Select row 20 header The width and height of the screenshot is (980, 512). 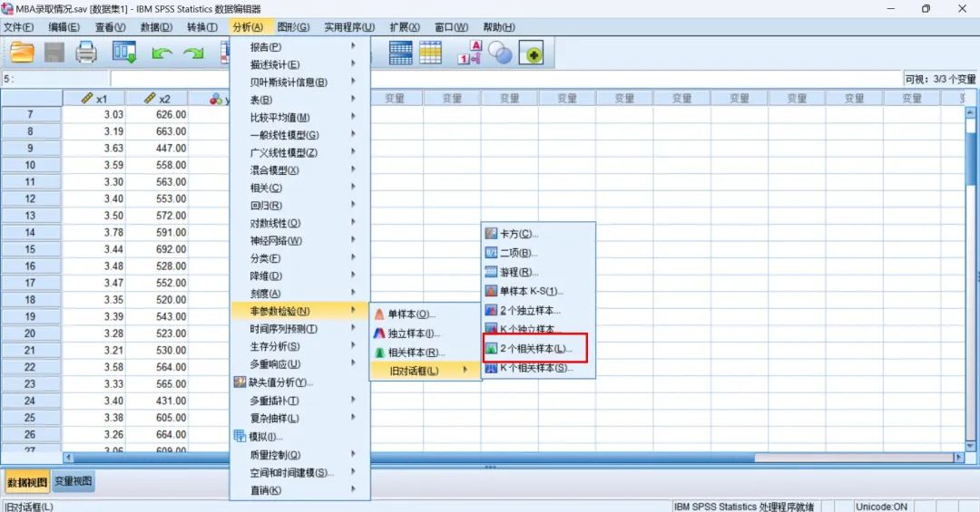click(31, 333)
